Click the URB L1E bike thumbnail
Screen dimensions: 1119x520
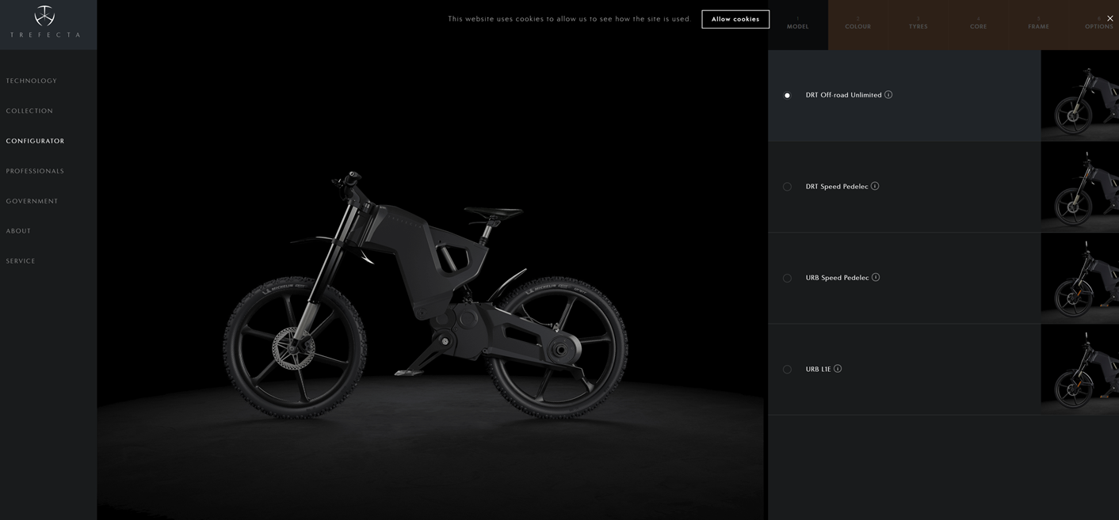(1079, 370)
